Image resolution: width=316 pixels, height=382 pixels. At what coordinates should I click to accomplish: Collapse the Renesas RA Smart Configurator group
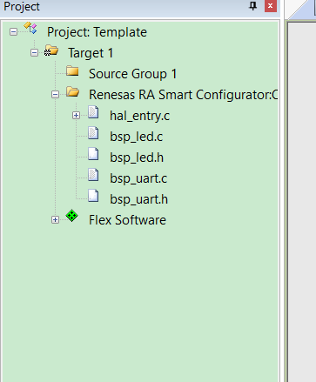tap(55, 94)
